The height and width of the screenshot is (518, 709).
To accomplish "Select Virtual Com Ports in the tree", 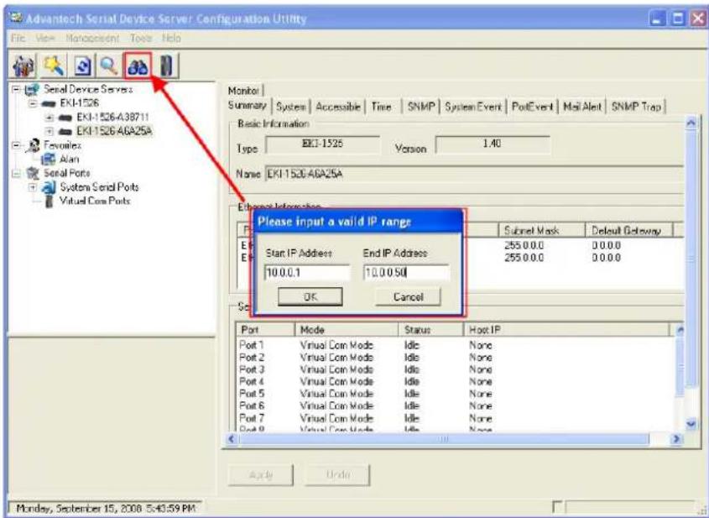I will pos(95,201).
